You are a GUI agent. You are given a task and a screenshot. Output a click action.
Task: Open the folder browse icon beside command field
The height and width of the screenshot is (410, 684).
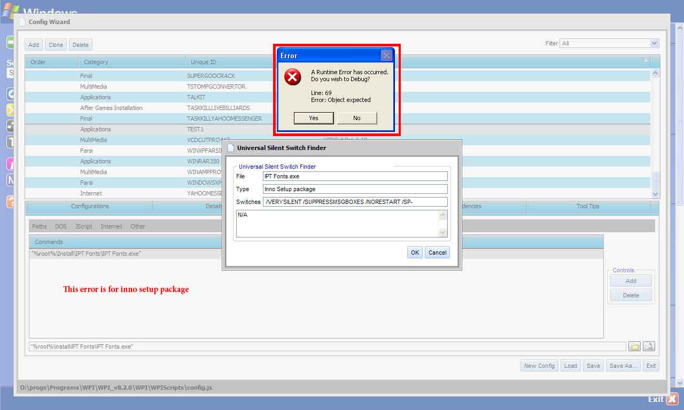pyautogui.click(x=634, y=346)
